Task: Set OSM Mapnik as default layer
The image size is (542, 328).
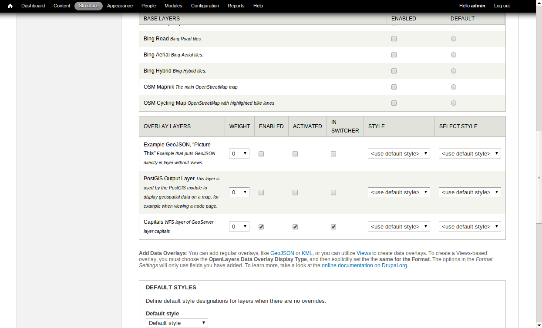Action: click(x=454, y=87)
